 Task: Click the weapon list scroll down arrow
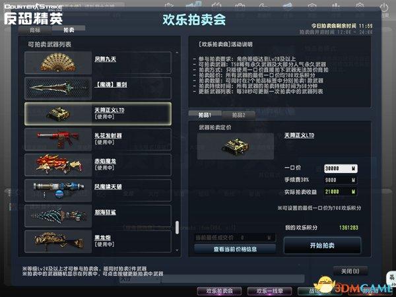point(177,250)
